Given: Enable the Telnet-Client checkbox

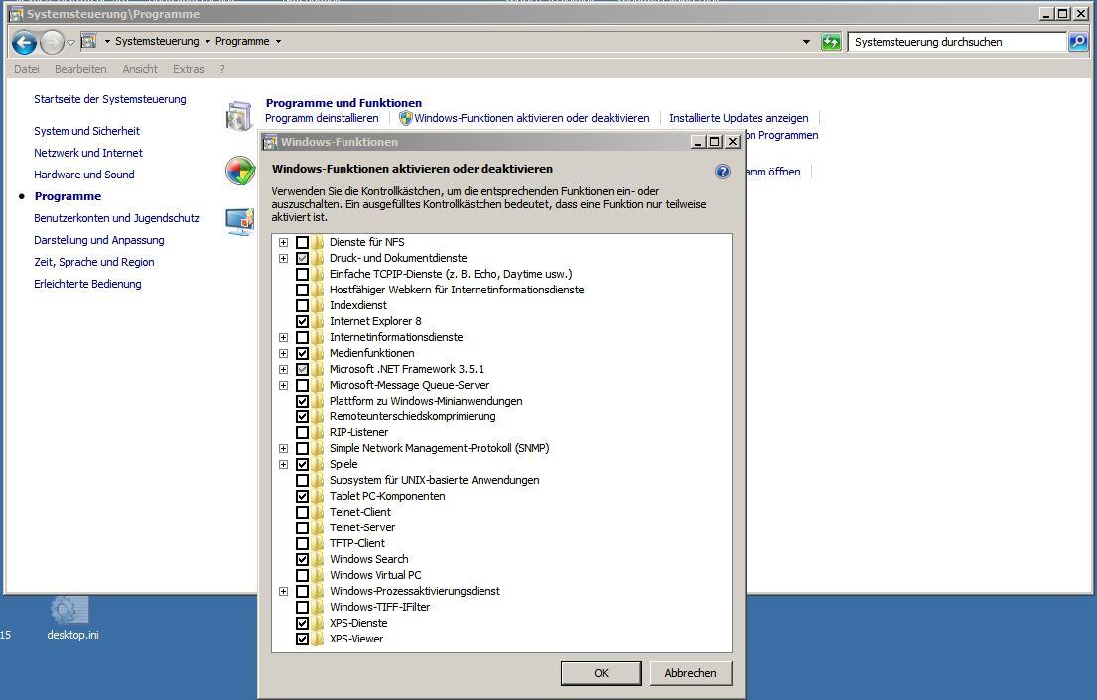Looking at the screenshot, I should point(302,512).
